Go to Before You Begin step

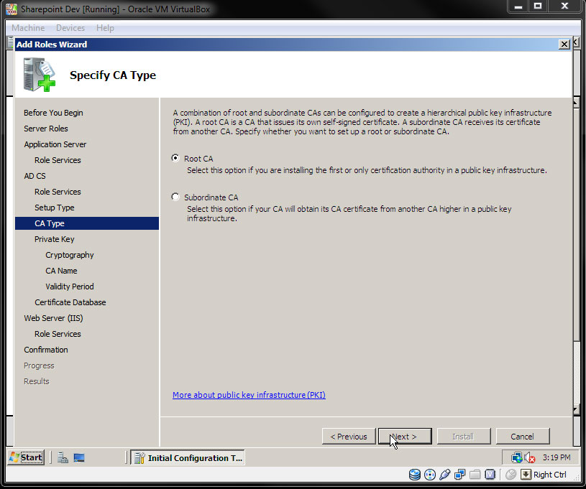[x=53, y=112]
